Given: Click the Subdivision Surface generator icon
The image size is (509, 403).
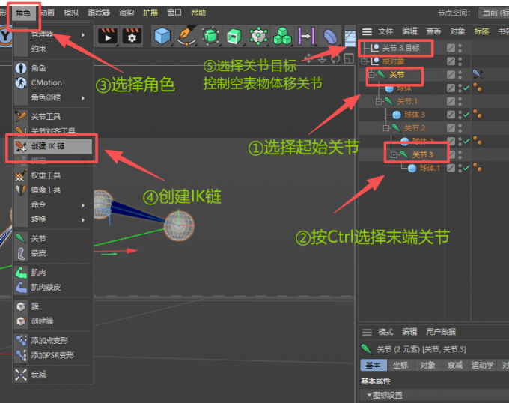Looking at the screenshot, I should pos(210,36).
